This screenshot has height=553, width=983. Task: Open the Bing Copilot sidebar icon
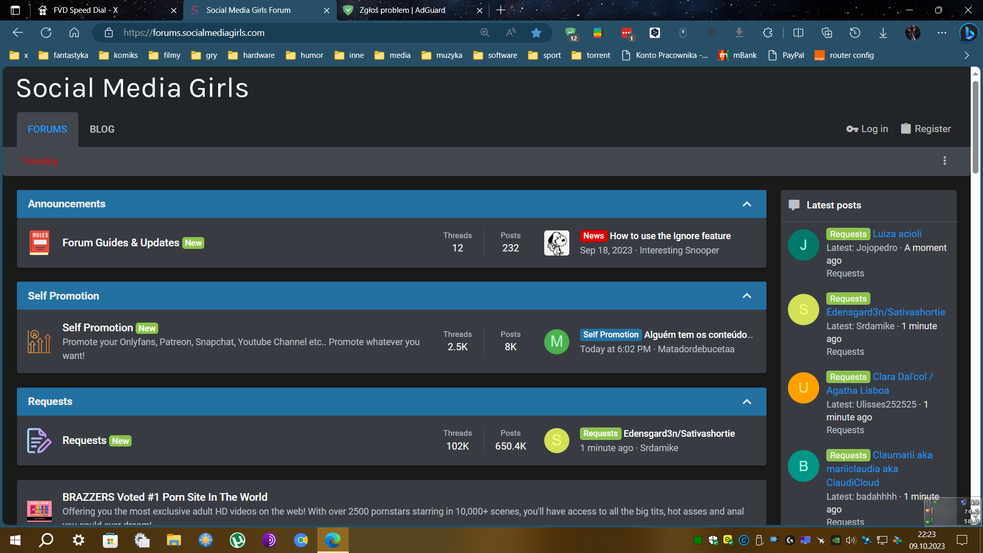pos(968,33)
